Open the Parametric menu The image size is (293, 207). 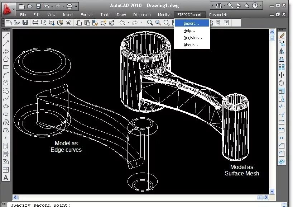point(218,15)
